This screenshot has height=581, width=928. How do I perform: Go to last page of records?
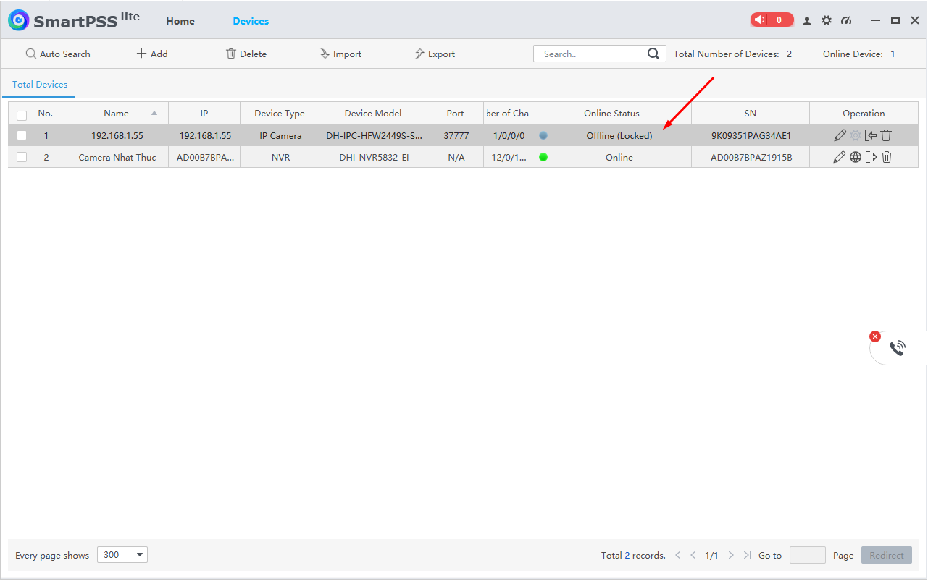[747, 555]
